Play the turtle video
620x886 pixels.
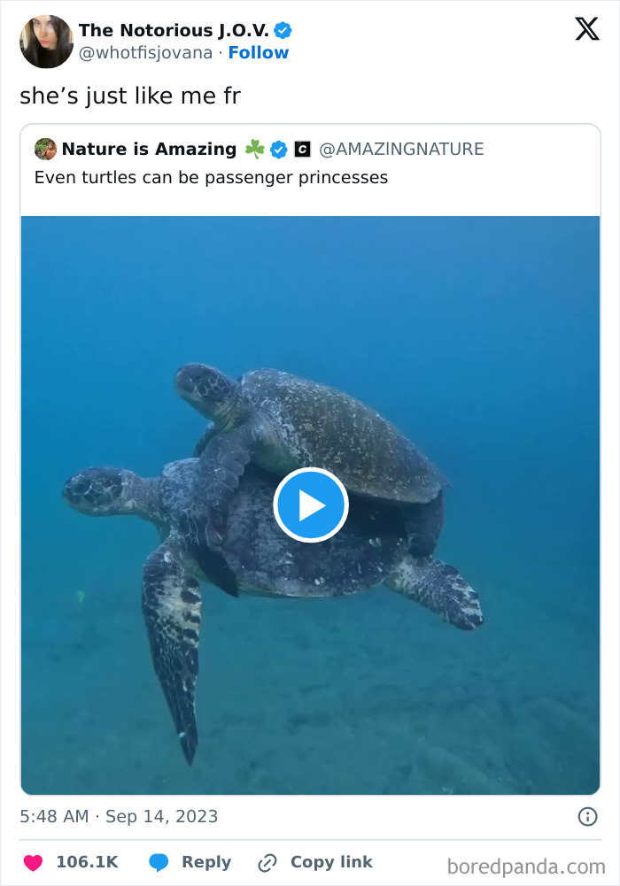pyautogui.click(x=310, y=505)
